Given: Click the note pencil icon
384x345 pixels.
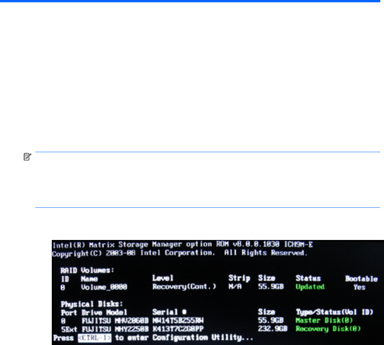Looking at the screenshot, I should [x=27, y=157].
